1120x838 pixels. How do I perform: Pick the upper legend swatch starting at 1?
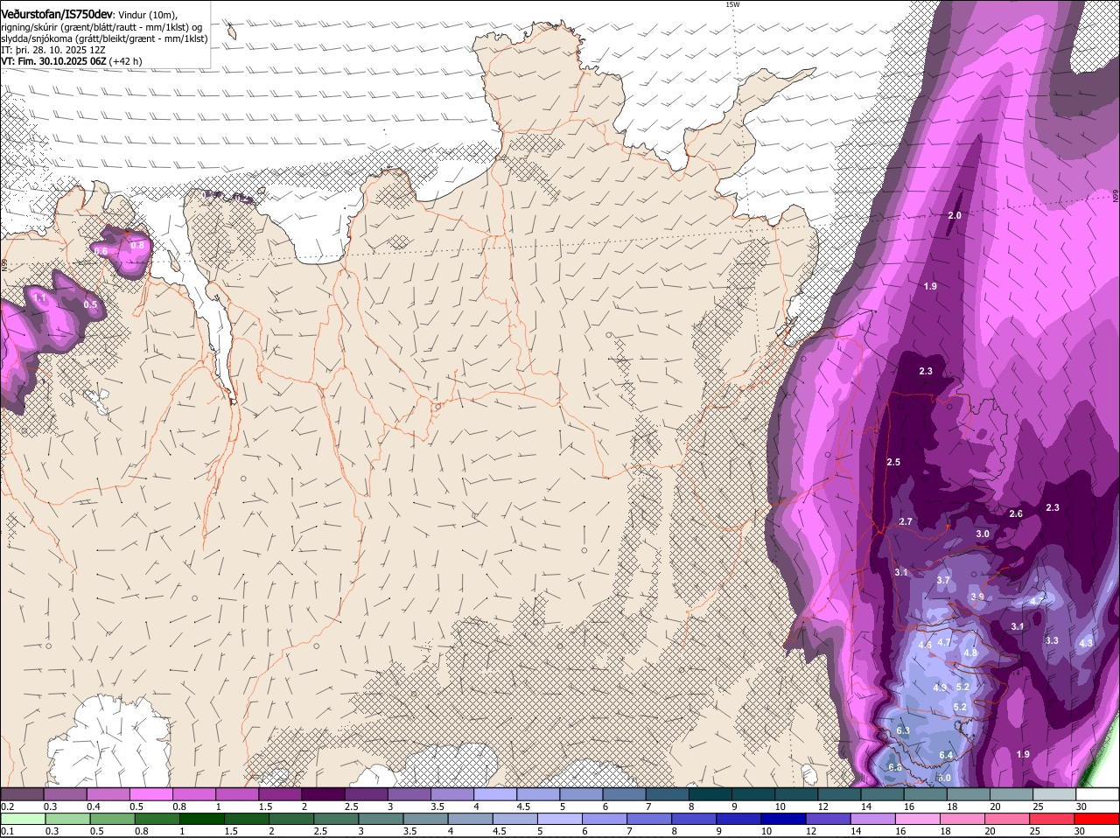coord(237,793)
